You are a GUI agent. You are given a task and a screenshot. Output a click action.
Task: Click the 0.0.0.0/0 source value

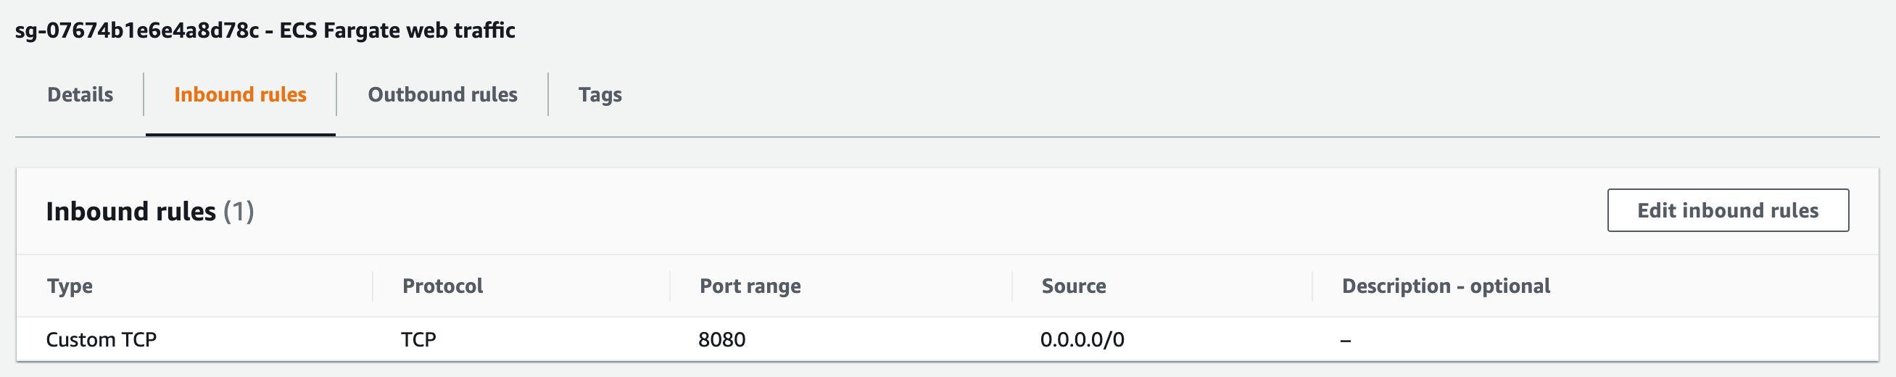(x=1082, y=339)
